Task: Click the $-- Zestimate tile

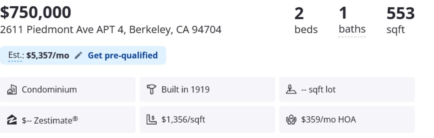Action: tap(68, 120)
